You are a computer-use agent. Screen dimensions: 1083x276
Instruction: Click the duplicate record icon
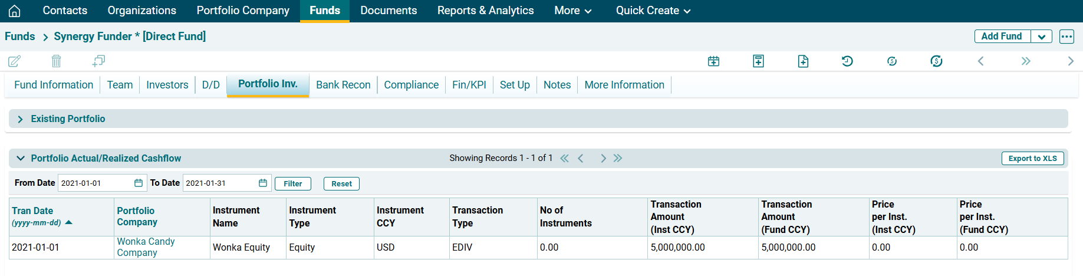pos(98,61)
